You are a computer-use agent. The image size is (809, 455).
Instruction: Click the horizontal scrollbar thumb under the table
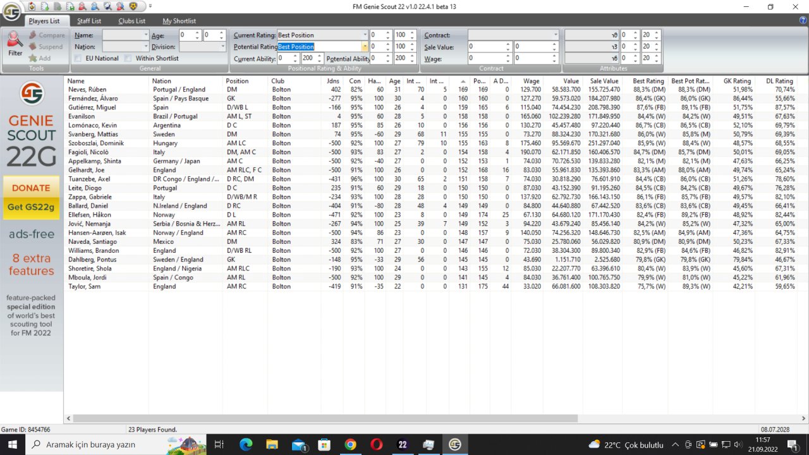tap(325, 418)
